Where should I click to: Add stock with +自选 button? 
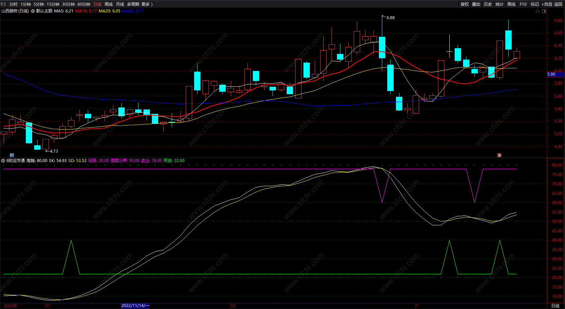[547, 4]
